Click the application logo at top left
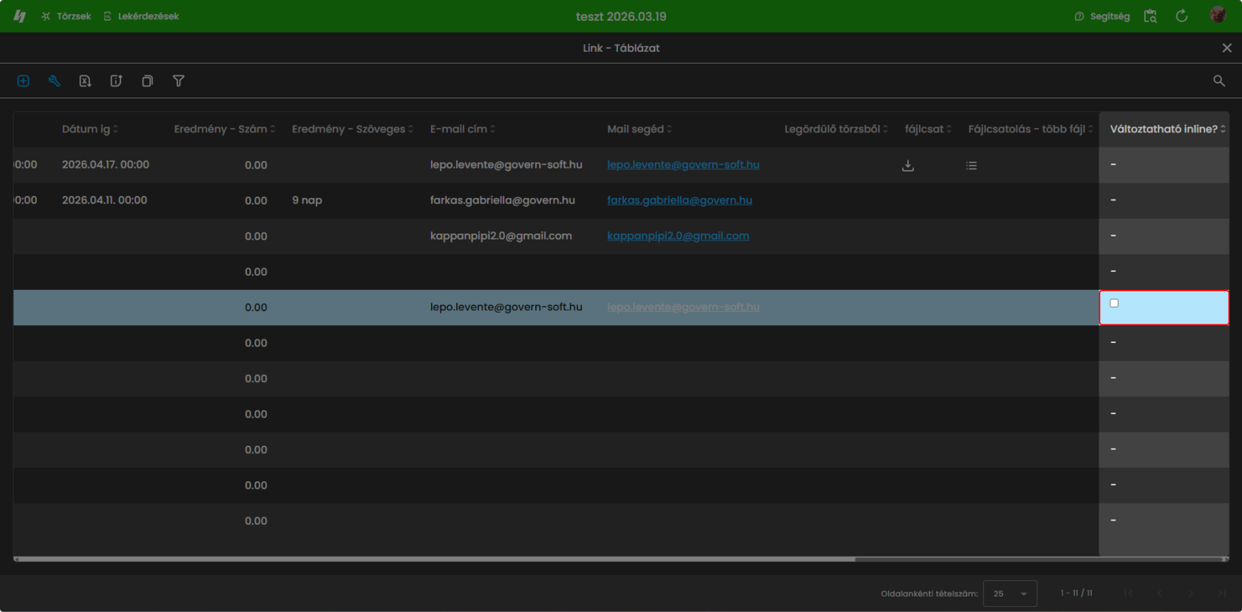Viewport: 1242px width, 612px height. click(x=20, y=16)
